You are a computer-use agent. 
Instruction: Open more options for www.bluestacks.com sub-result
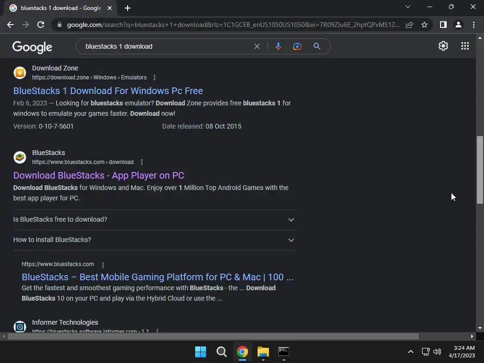coord(103,265)
